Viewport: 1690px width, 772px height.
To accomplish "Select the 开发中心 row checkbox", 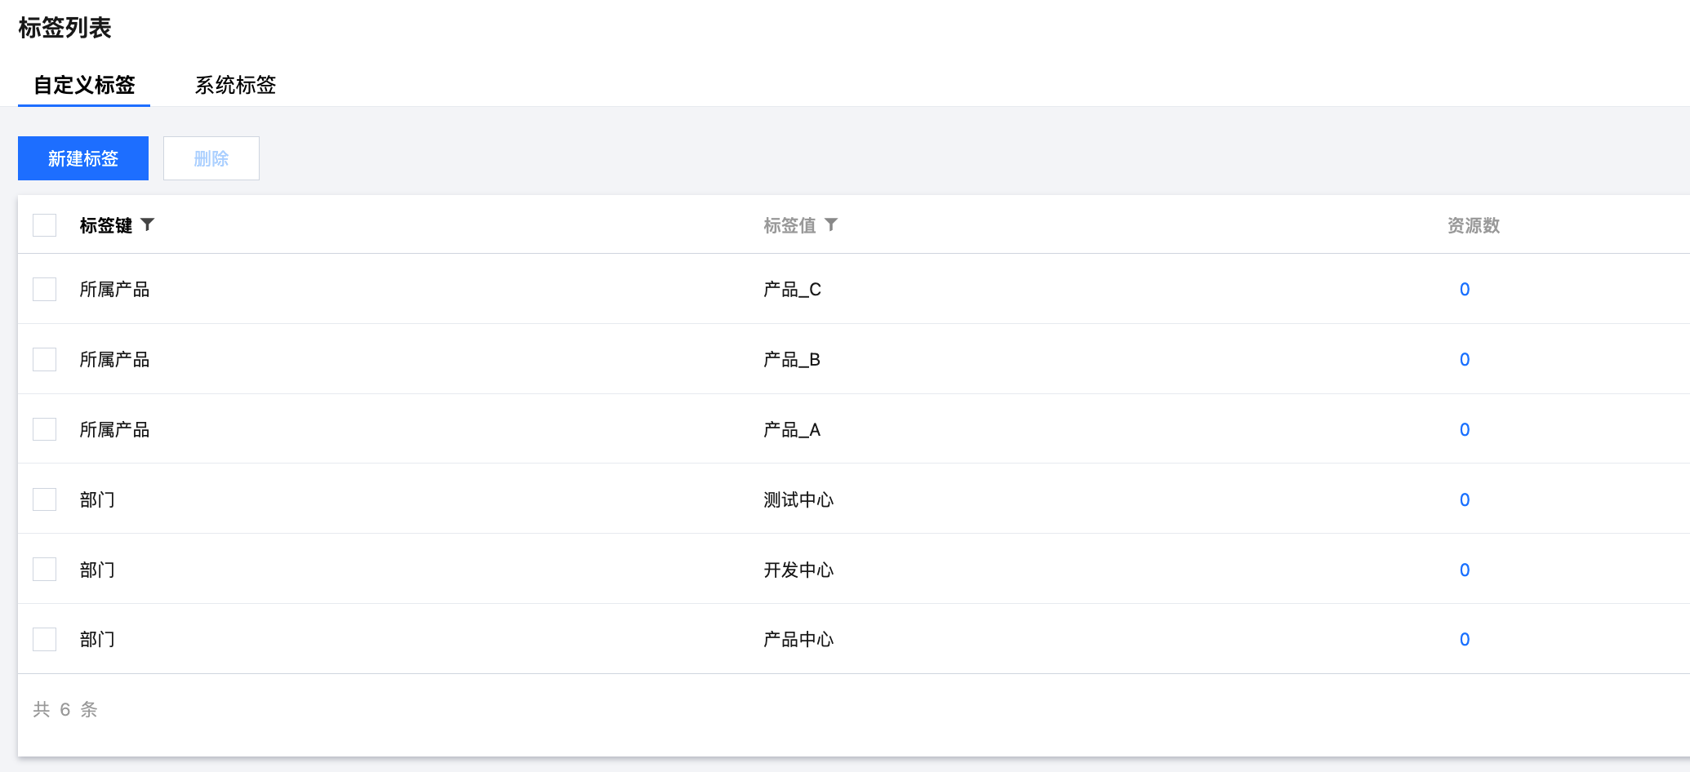I will (45, 570).
